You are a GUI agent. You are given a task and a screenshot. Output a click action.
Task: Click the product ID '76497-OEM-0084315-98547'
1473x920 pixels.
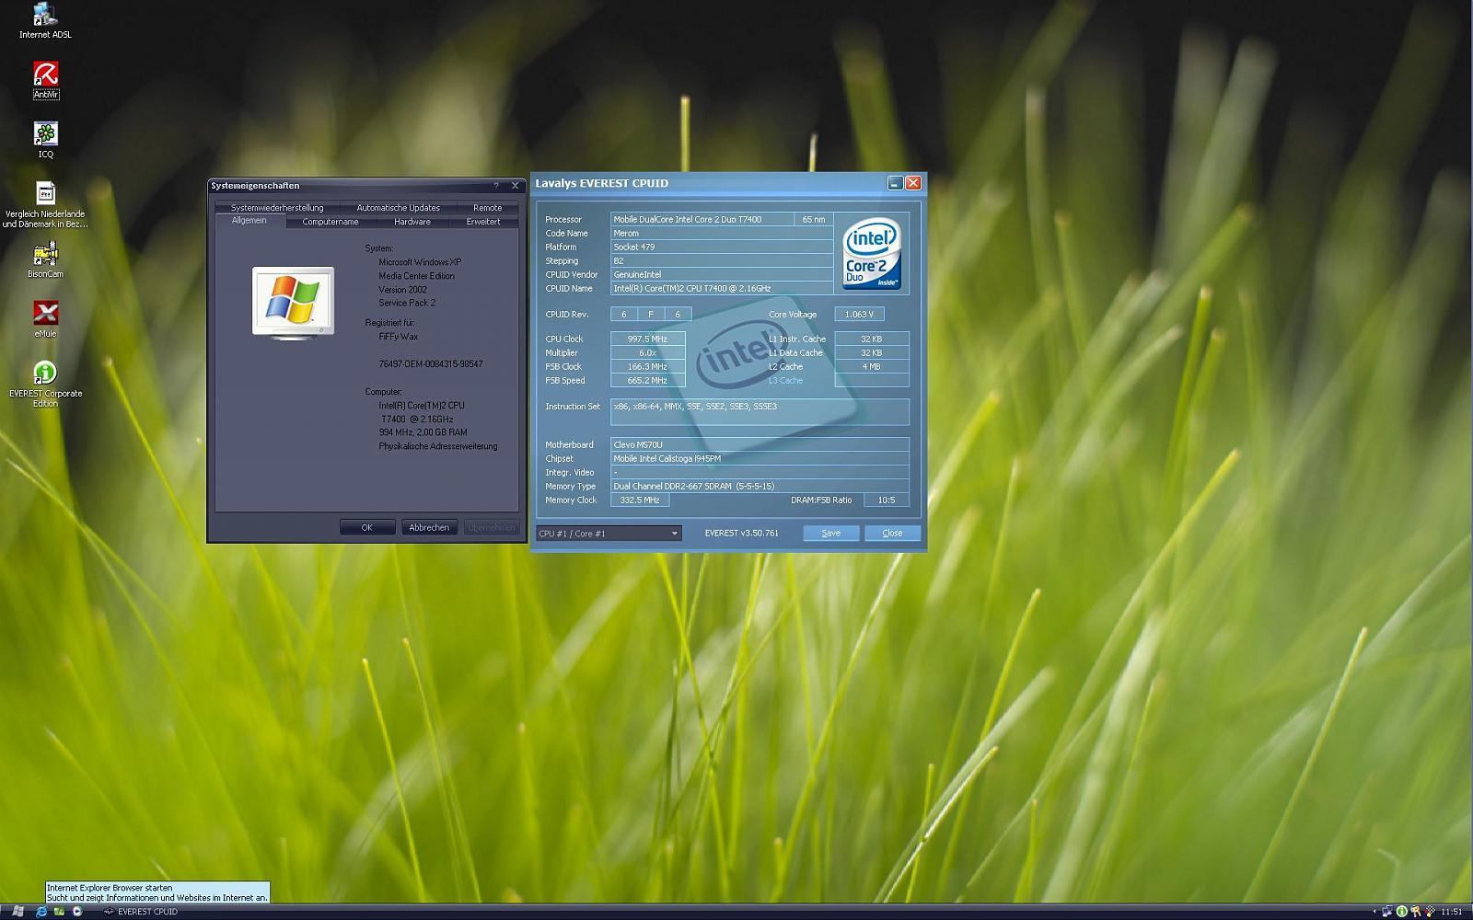pos(431,363)
